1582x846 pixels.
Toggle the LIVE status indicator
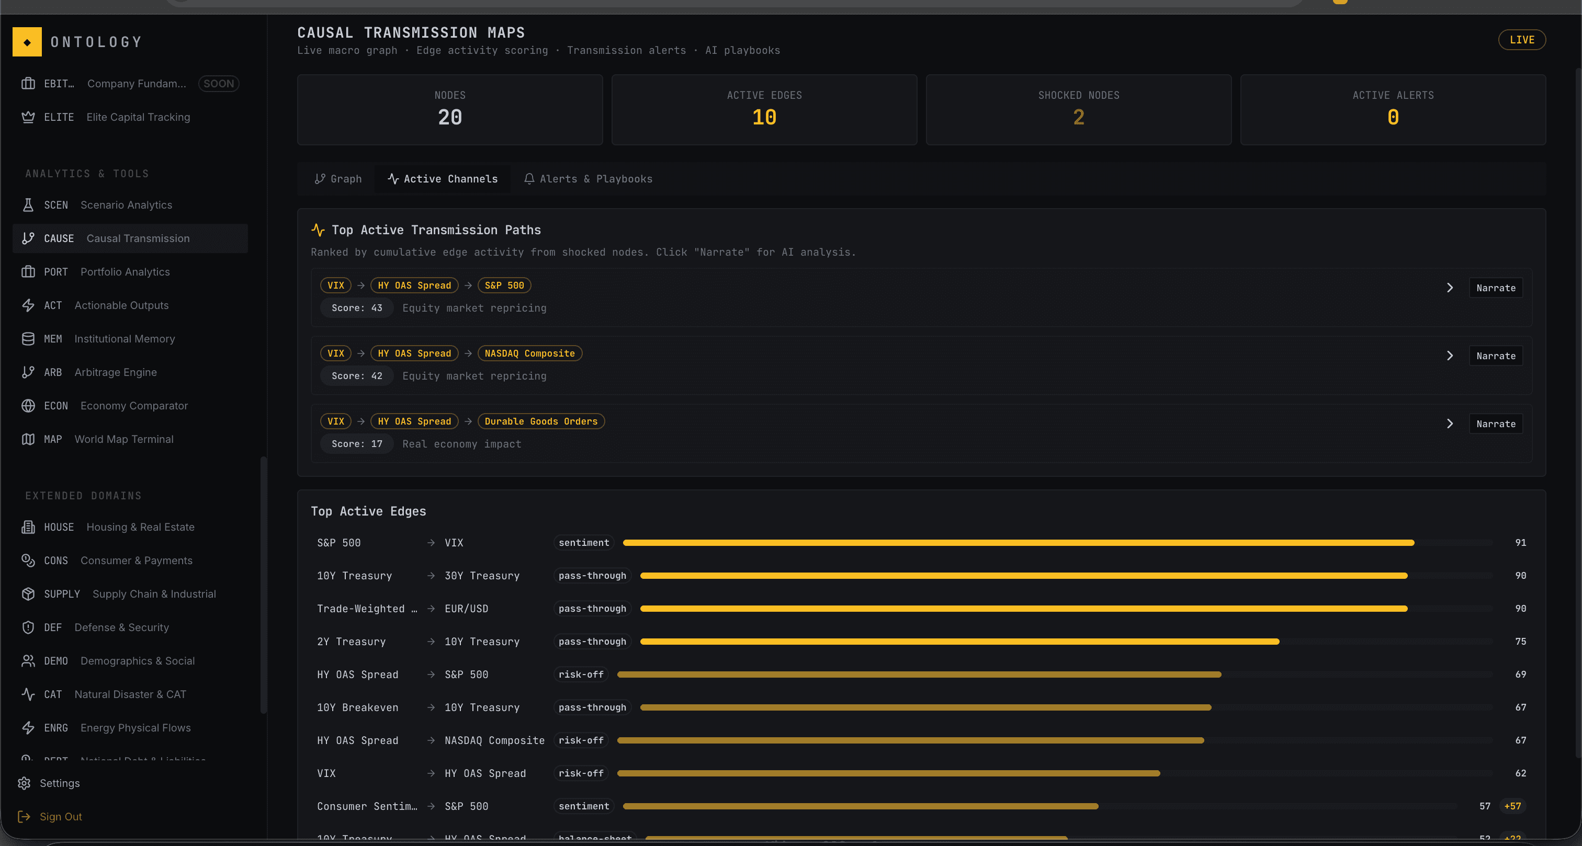click(1522, 39)
